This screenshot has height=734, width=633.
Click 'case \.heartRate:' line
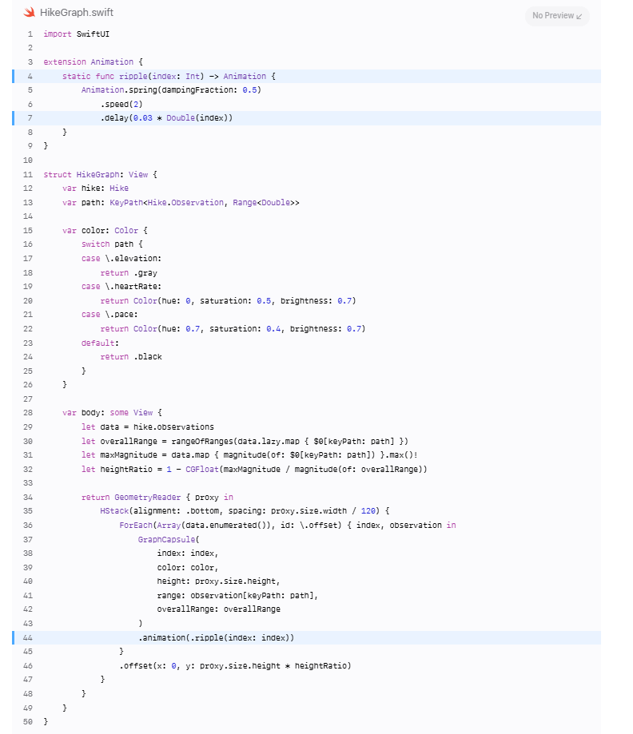tap(121, 287)
